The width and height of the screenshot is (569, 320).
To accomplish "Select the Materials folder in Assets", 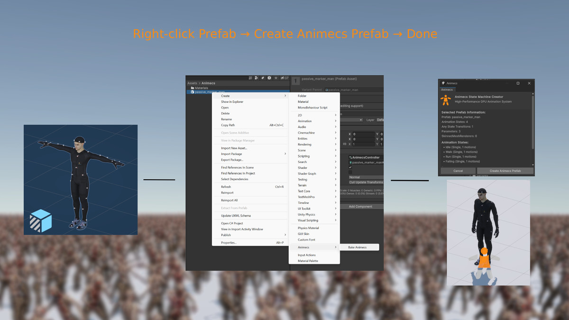I will pyautogui.click(x=199, y=88).
